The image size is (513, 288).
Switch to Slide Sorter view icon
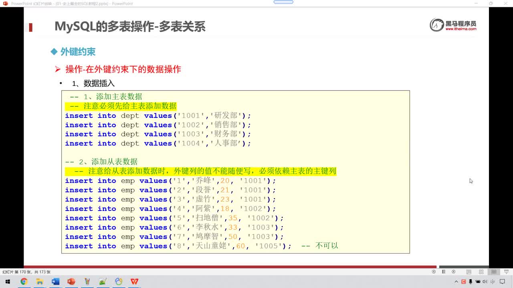(x=481, y=272)
